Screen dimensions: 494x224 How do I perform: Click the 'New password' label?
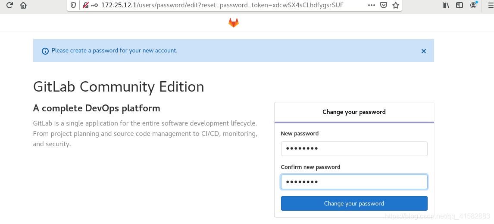[x=300, y=134]
